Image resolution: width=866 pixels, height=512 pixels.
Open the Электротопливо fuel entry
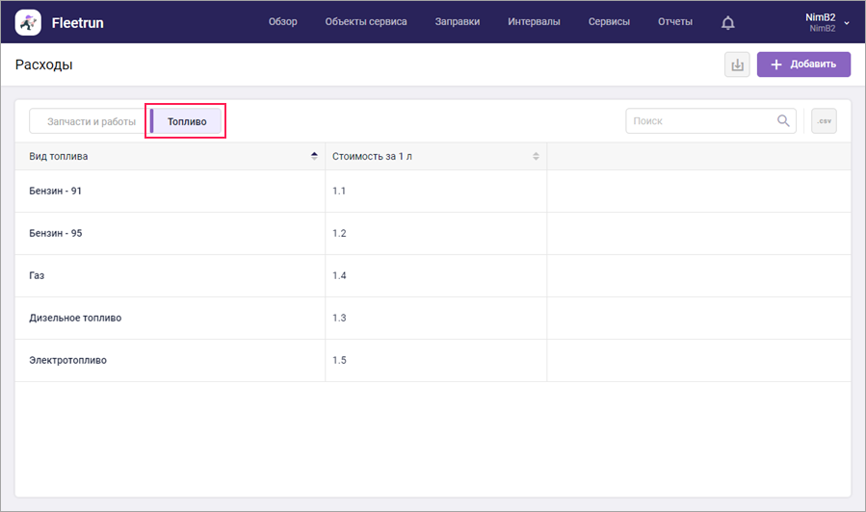coord(67,360)
